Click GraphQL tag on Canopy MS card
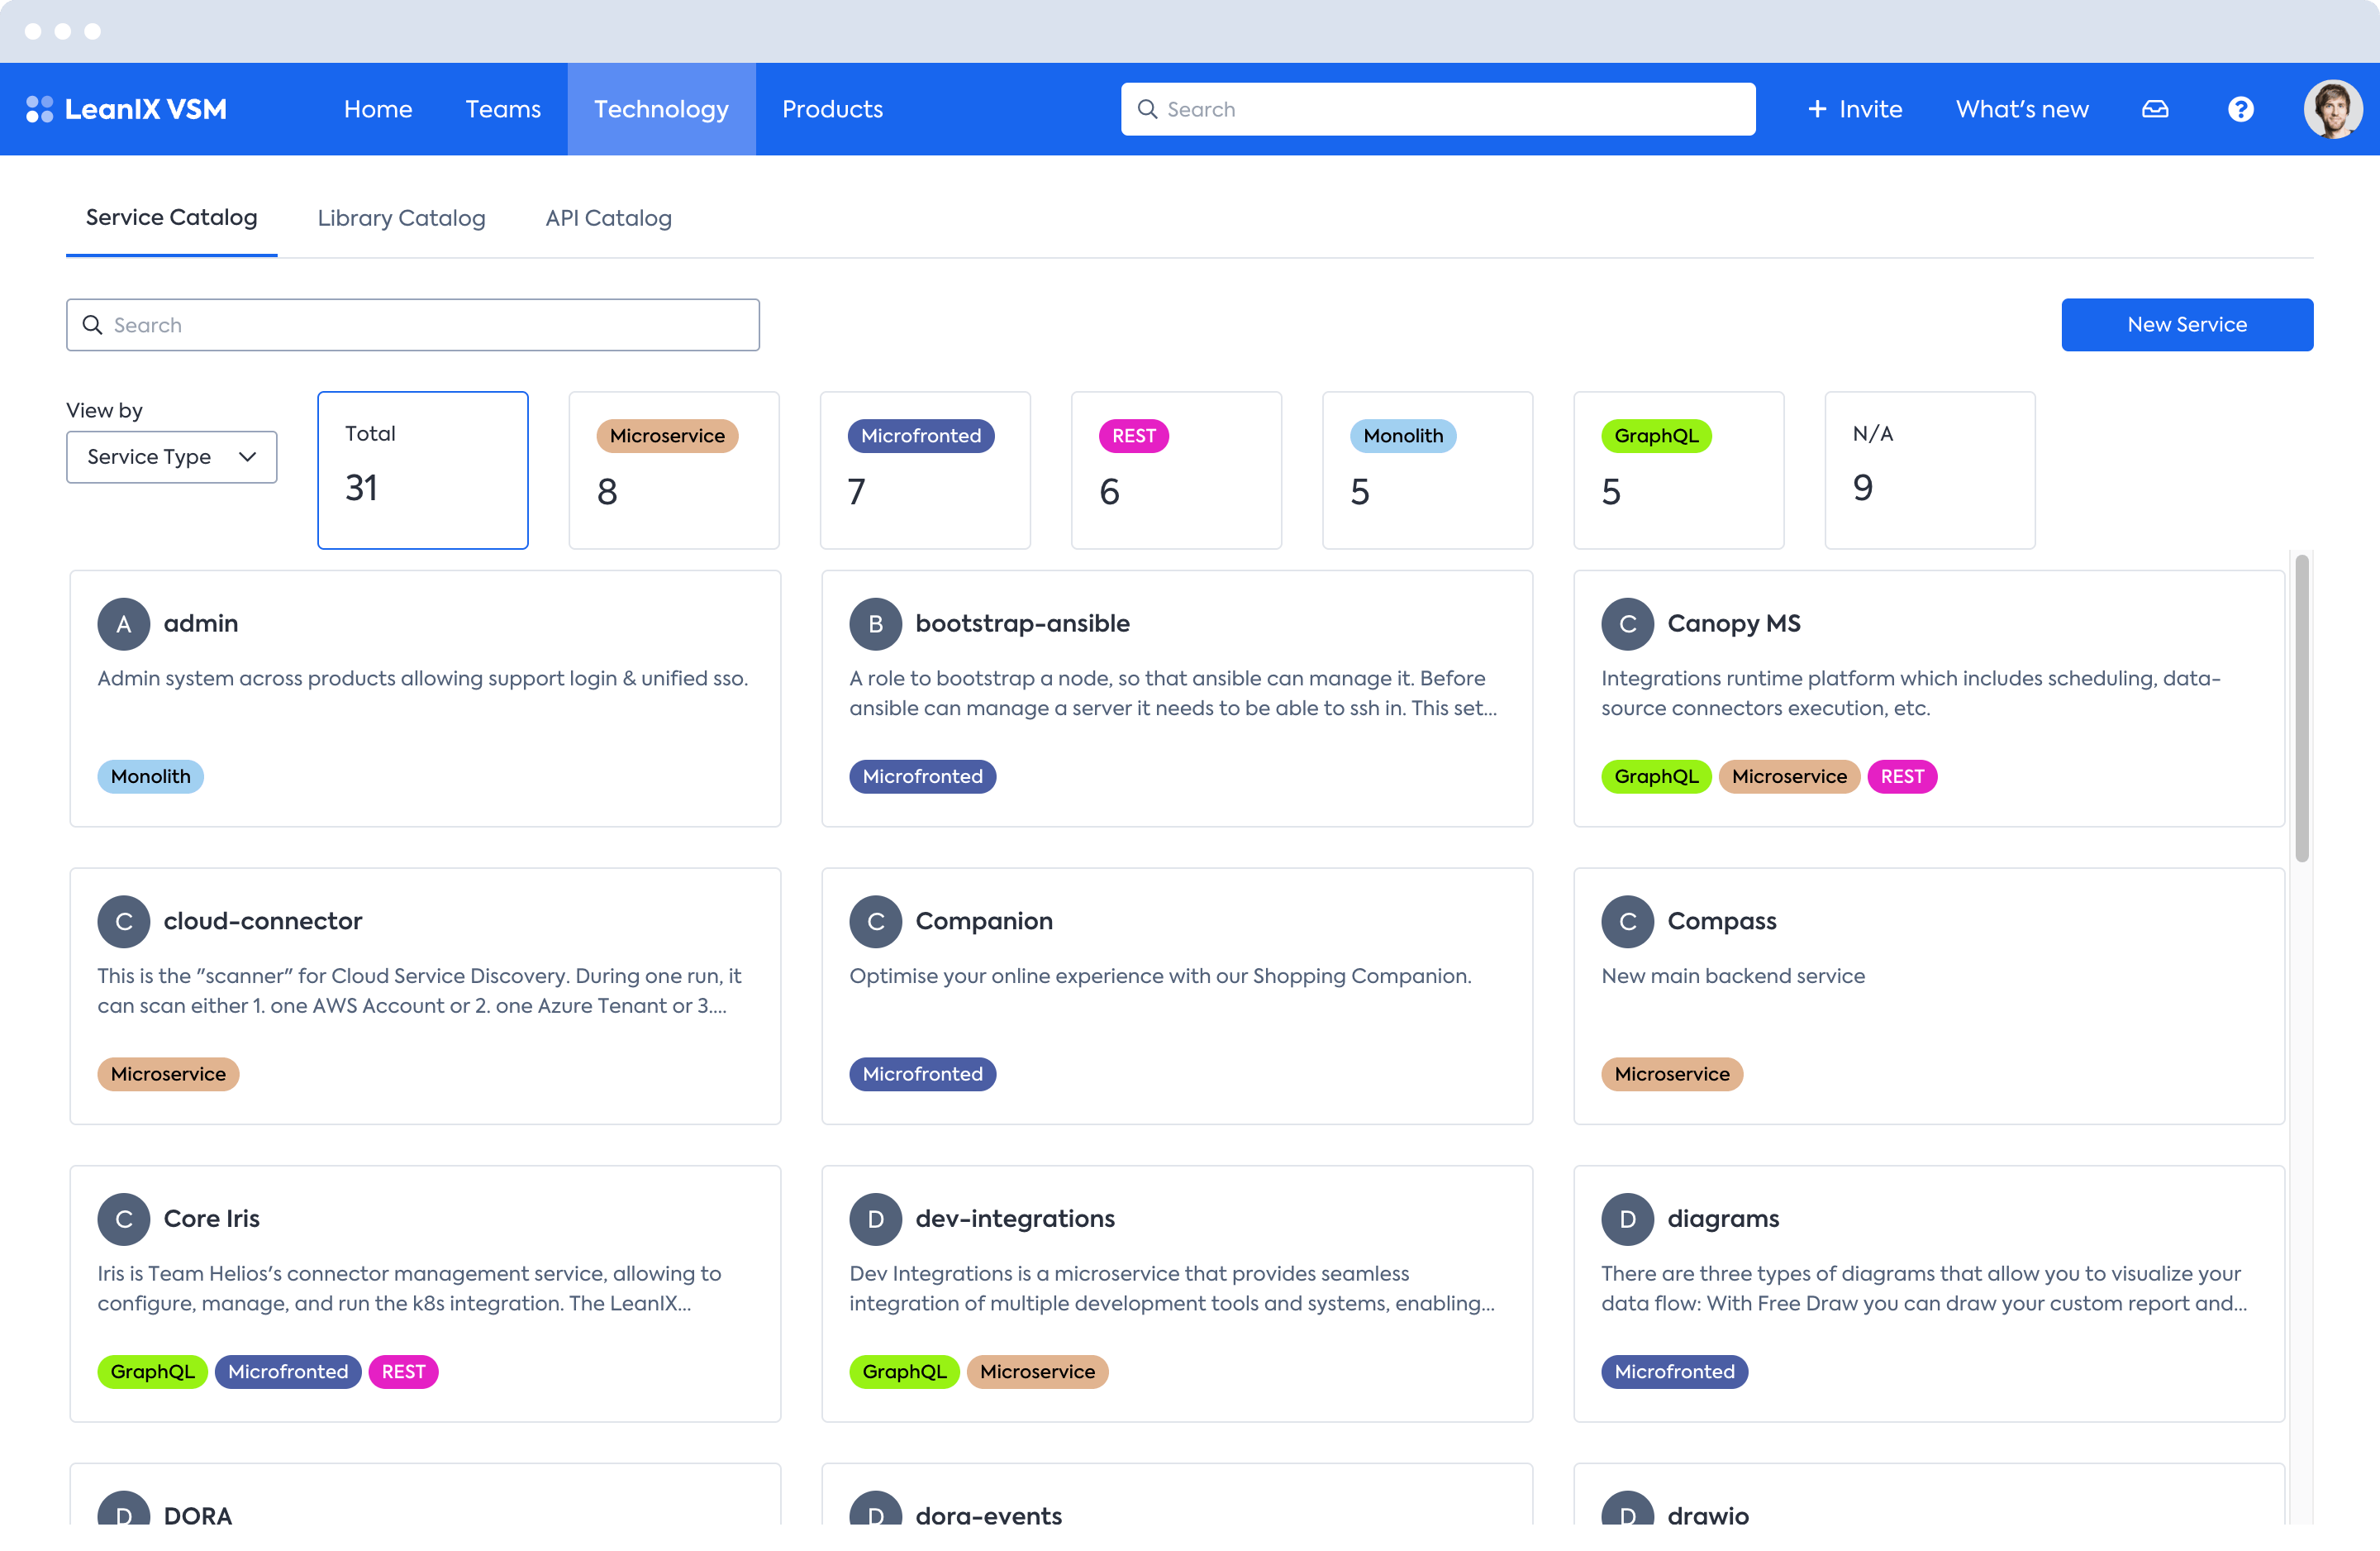The width and height of the screenshot is (2380, 1551). click(x=1656, y=777)
